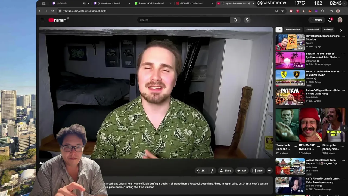Screen dimensions: 348x196
Task: Click the search magnifier button
Action: [x=235, y=20]
